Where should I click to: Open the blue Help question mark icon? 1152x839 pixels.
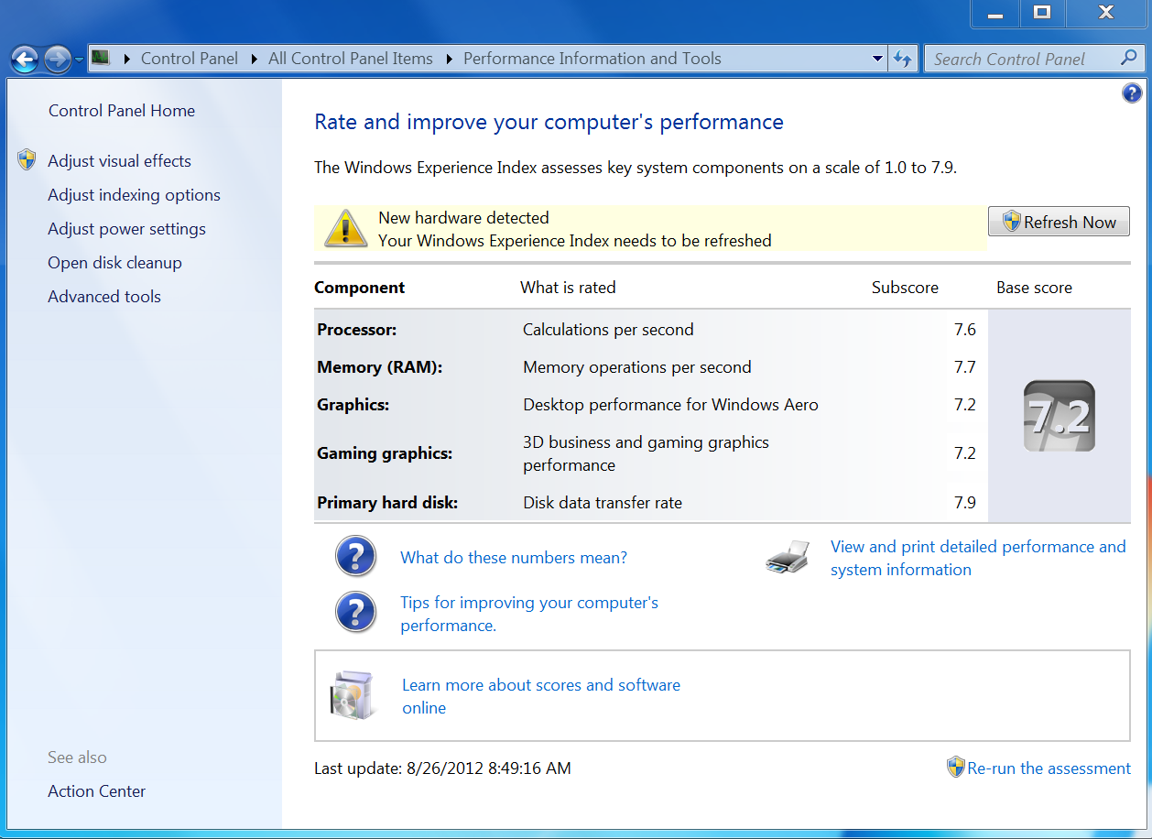[x=1132, y=93]
